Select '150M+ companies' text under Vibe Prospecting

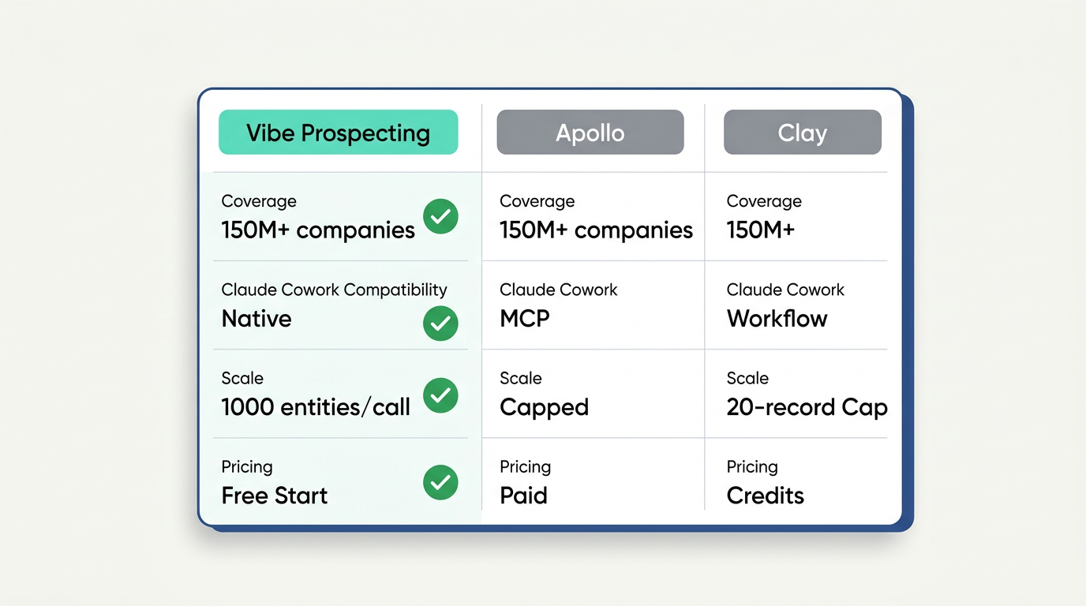pos(318,230)
